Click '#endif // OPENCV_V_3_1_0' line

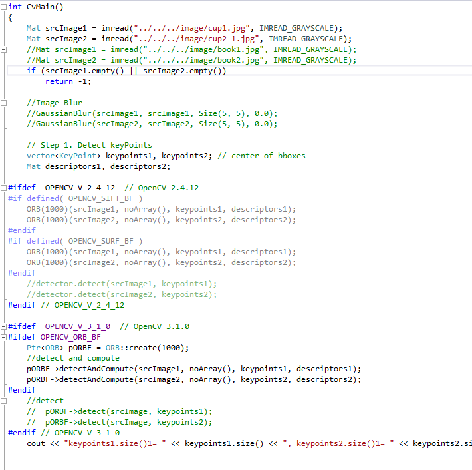[x=64, y=433]
